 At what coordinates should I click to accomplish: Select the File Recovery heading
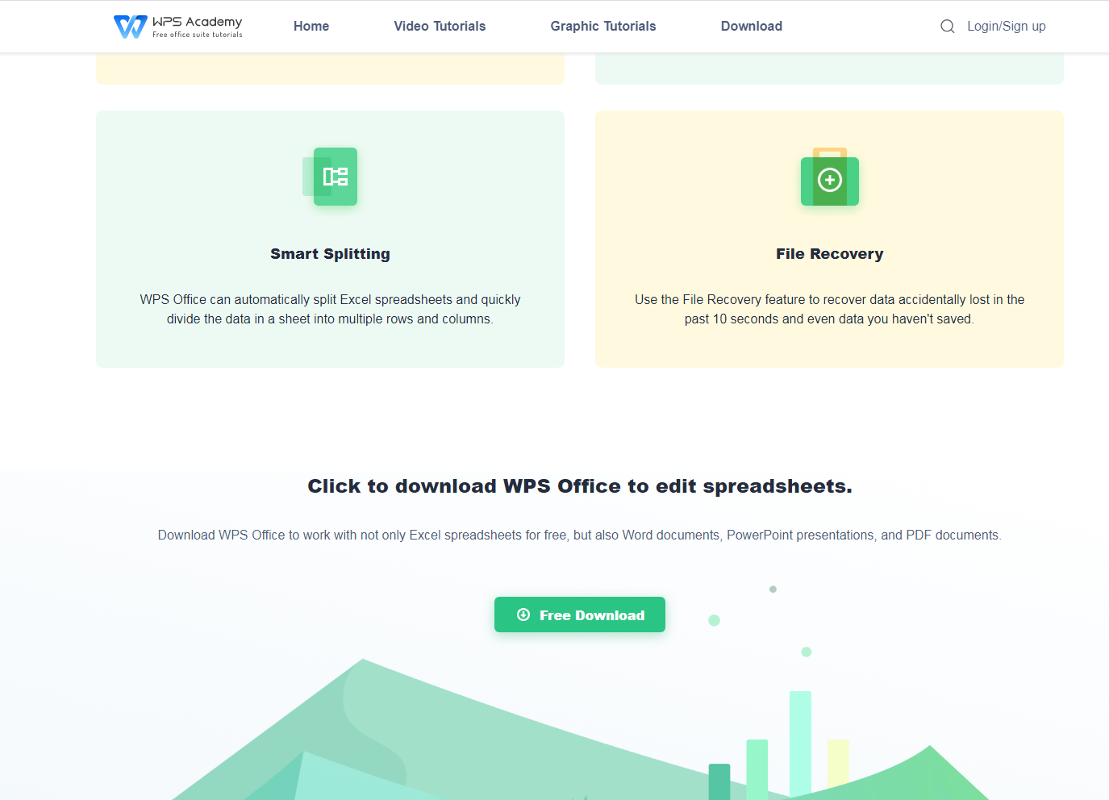[x=829, y=254]
